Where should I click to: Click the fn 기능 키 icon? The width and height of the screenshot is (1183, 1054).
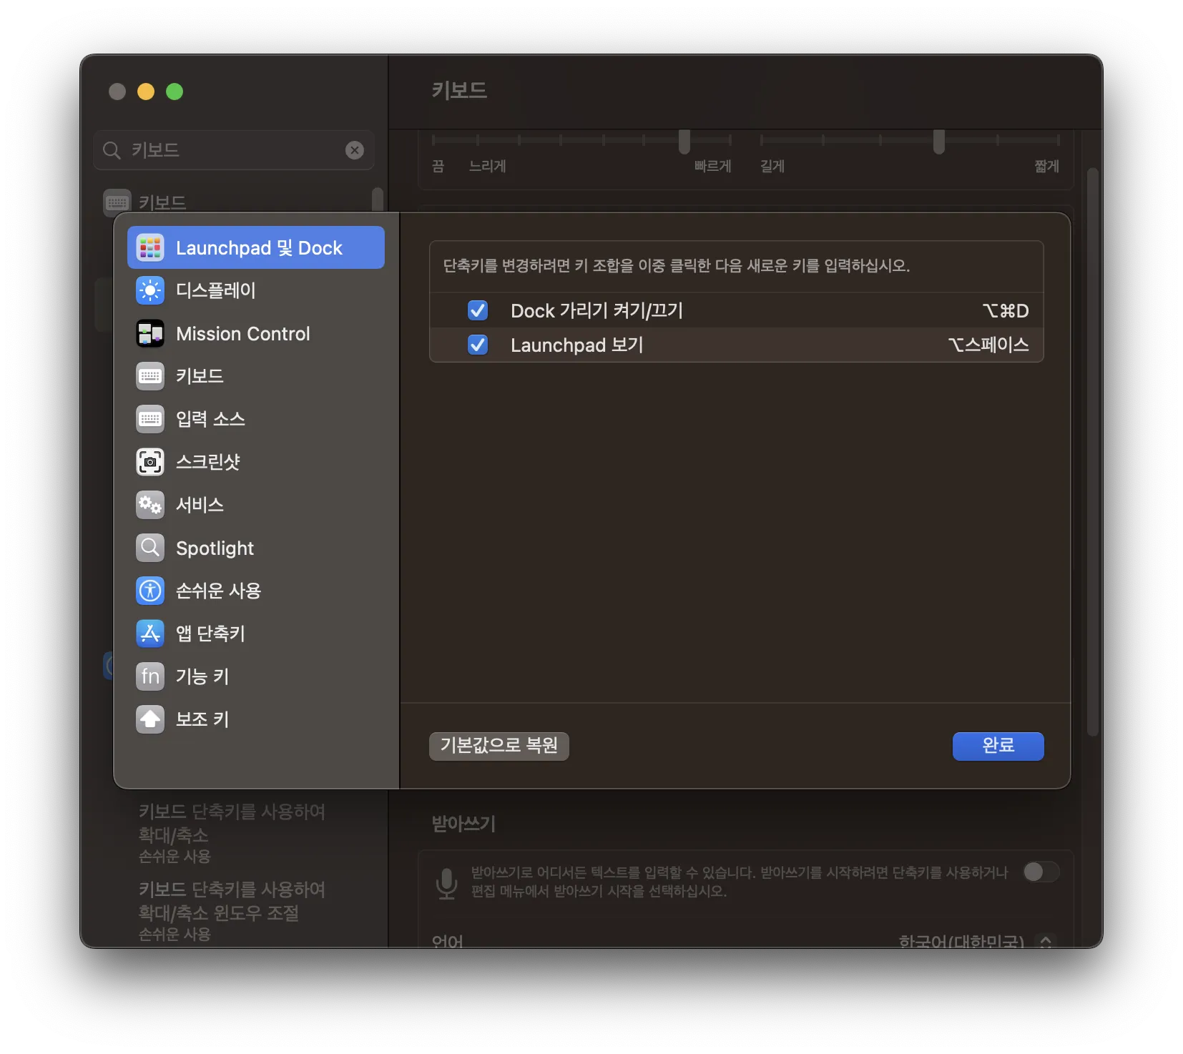150,676
